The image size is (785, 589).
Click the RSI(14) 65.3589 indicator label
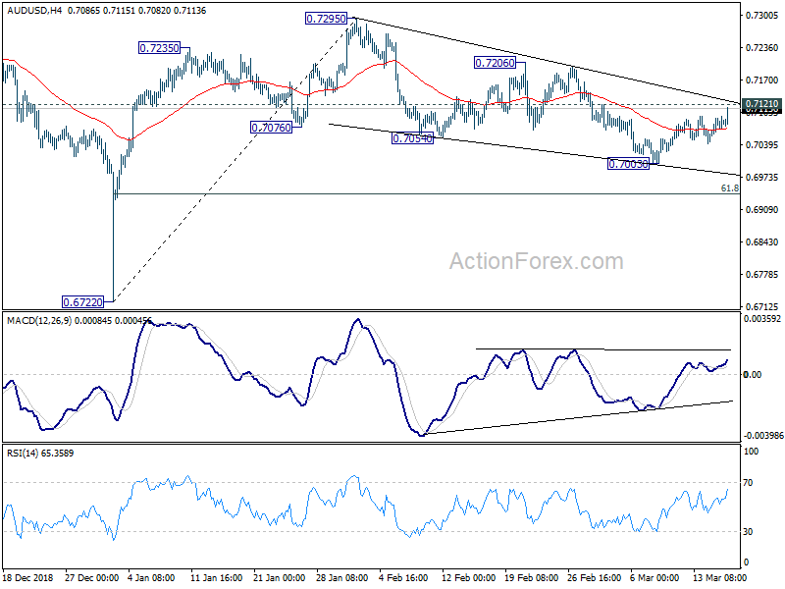(x=40, y=454)
